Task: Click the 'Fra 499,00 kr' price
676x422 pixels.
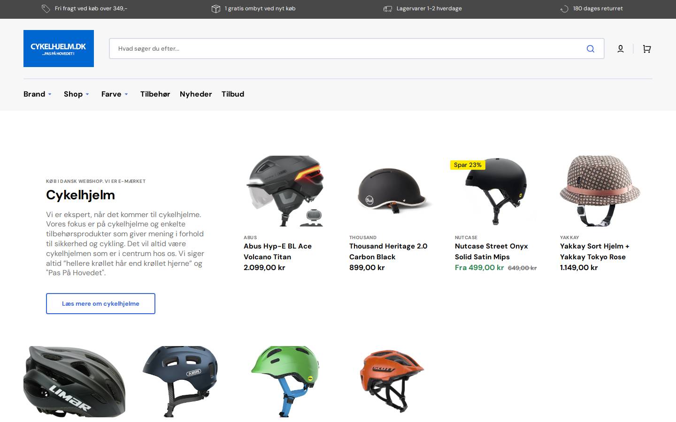Action: point(479,268)
